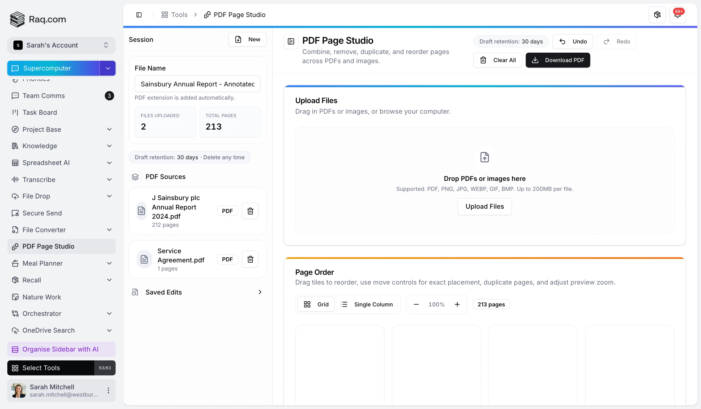This screenshot has width=701, height=409.
Task: Click the Sarah Mitchell profile avatar
Action: [19, 390]
